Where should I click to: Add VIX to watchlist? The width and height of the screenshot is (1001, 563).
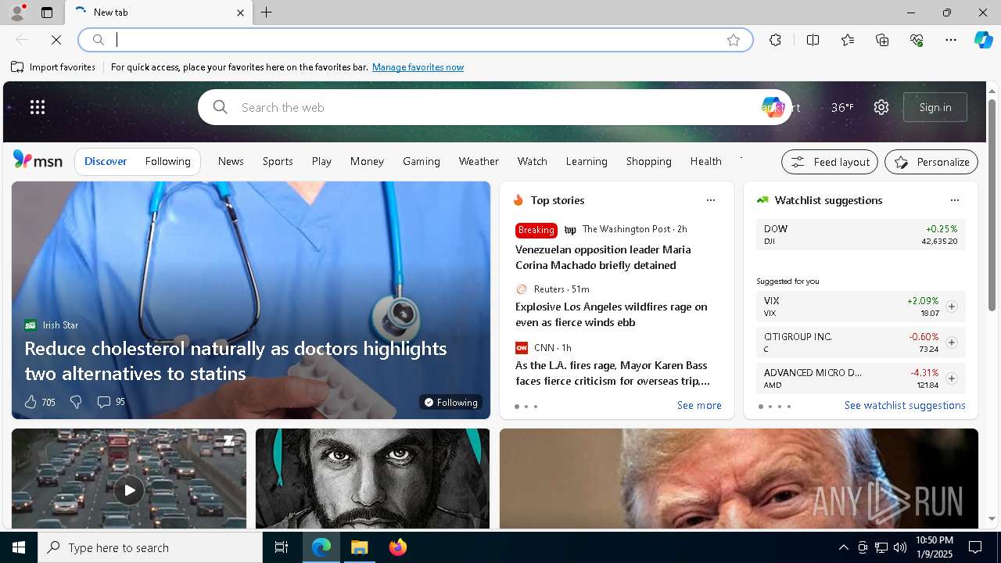point(951,307)
